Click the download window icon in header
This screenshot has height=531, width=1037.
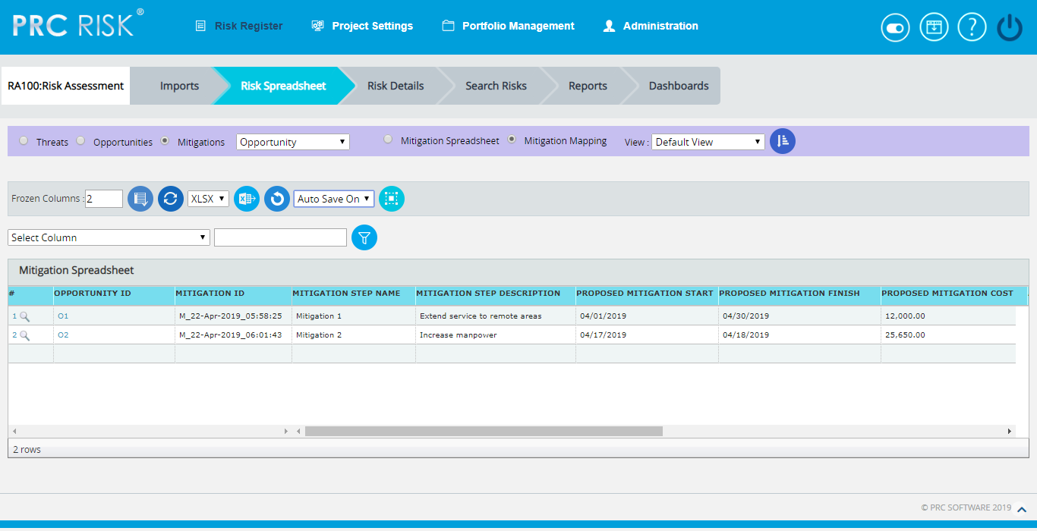pos(934,27)
